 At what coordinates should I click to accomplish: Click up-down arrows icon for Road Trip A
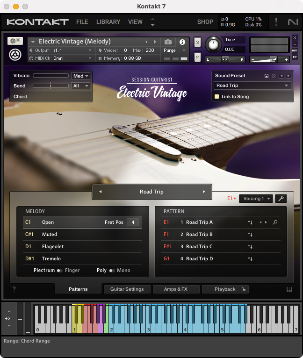250,222
